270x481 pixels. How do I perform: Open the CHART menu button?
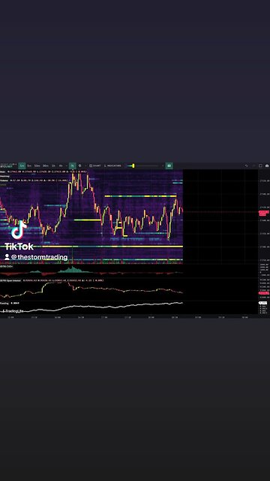tap(95, 165)
